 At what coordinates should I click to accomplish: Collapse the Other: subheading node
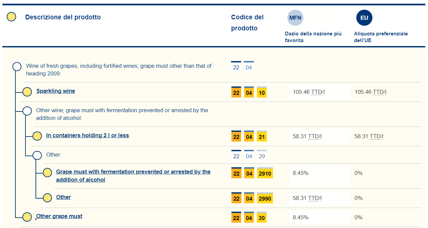click(37, 155)
